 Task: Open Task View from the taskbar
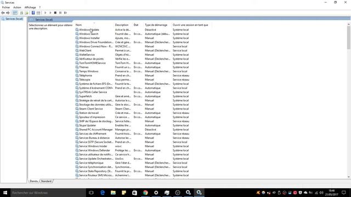point(91,193)
